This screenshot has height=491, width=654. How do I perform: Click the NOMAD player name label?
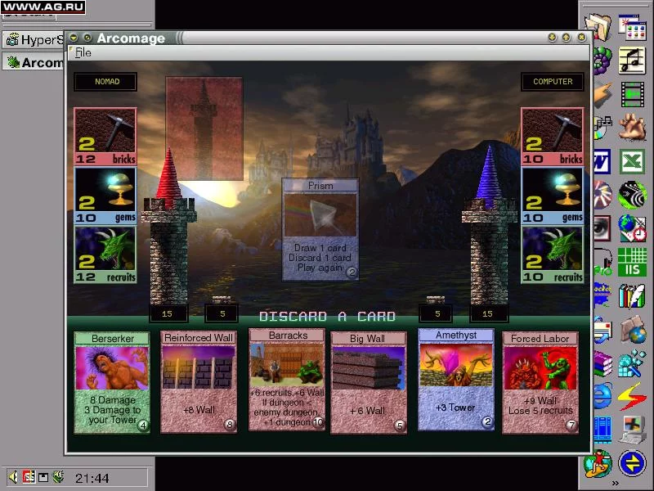click(105, 81)
